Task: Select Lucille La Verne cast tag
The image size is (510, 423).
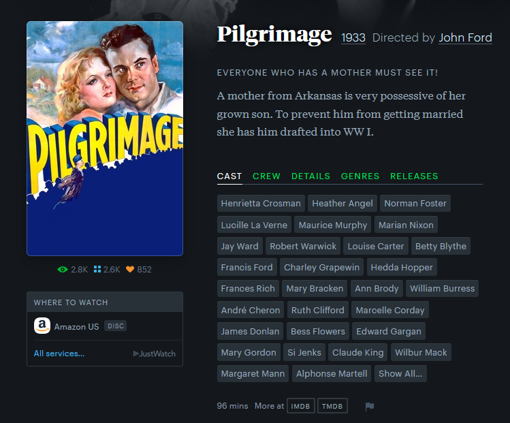Action: point(254,225)
